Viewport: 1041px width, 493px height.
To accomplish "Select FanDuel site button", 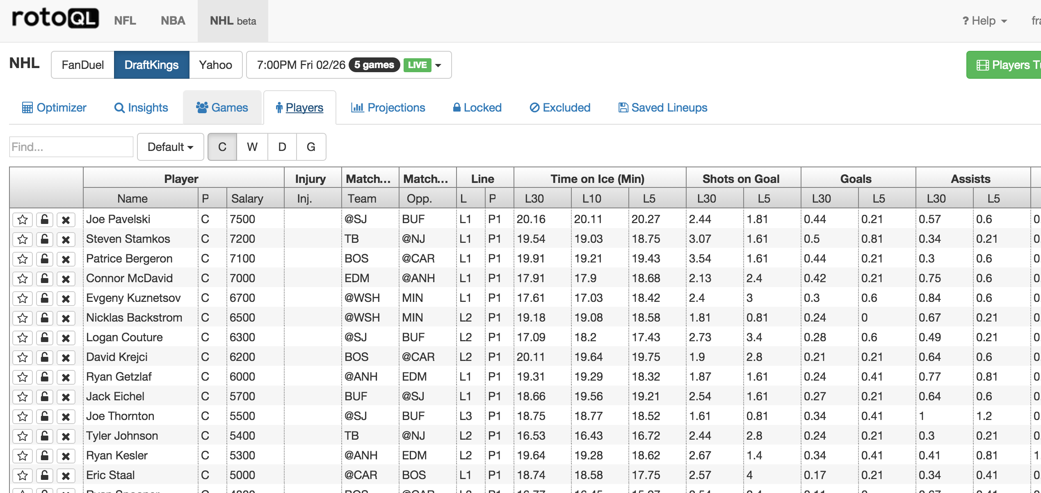I will pyautogui.click(x=82, y=65).
